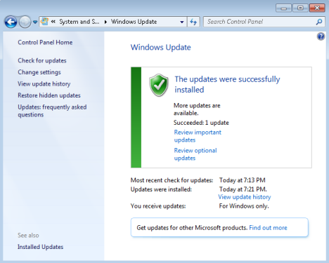Open Find out more link
329x263 pixels.
point(268,228)
